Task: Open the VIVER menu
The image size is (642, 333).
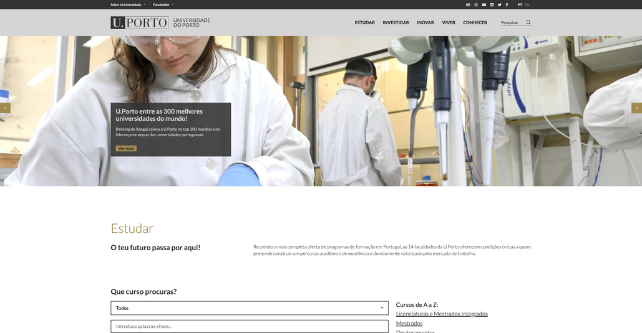Action: coord(449,22)
